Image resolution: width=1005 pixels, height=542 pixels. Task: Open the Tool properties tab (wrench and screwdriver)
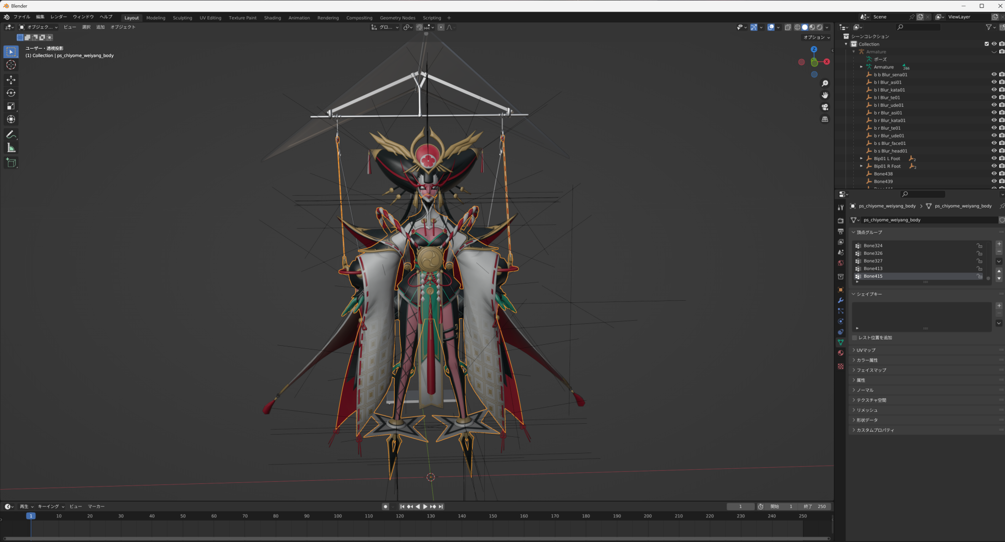(841, 208)
